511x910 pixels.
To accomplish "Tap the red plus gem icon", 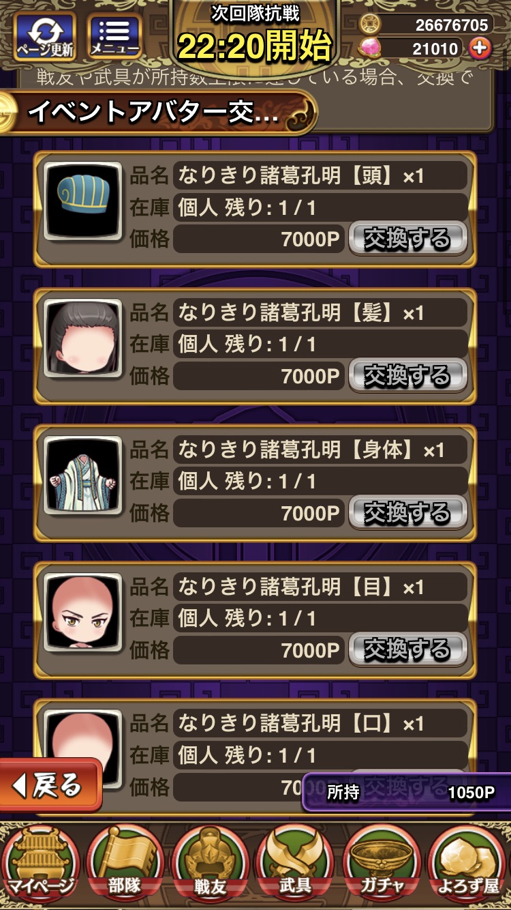I will coord(480,48).
